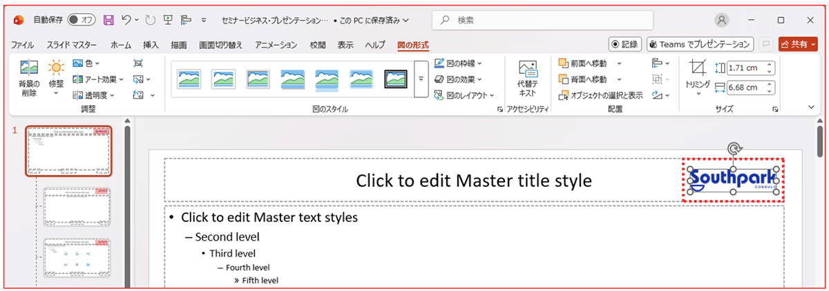Click 前面へ移動 bring forward
The width and height of the screenshot is (829, 291).
click(582, 63)
